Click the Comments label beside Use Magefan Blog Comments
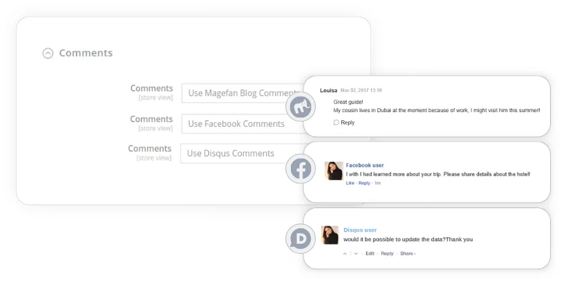The image size is (571, 282). coord(152,89)
